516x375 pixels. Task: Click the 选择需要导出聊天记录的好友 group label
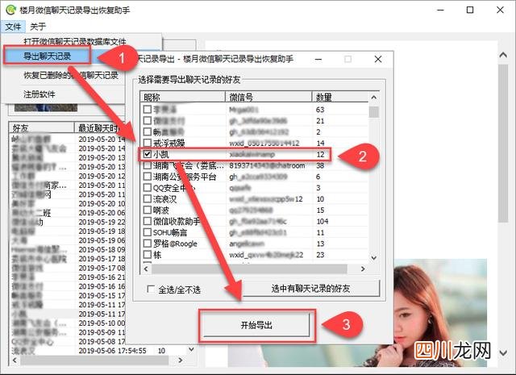pyautogui.click(x=189, y=79)
